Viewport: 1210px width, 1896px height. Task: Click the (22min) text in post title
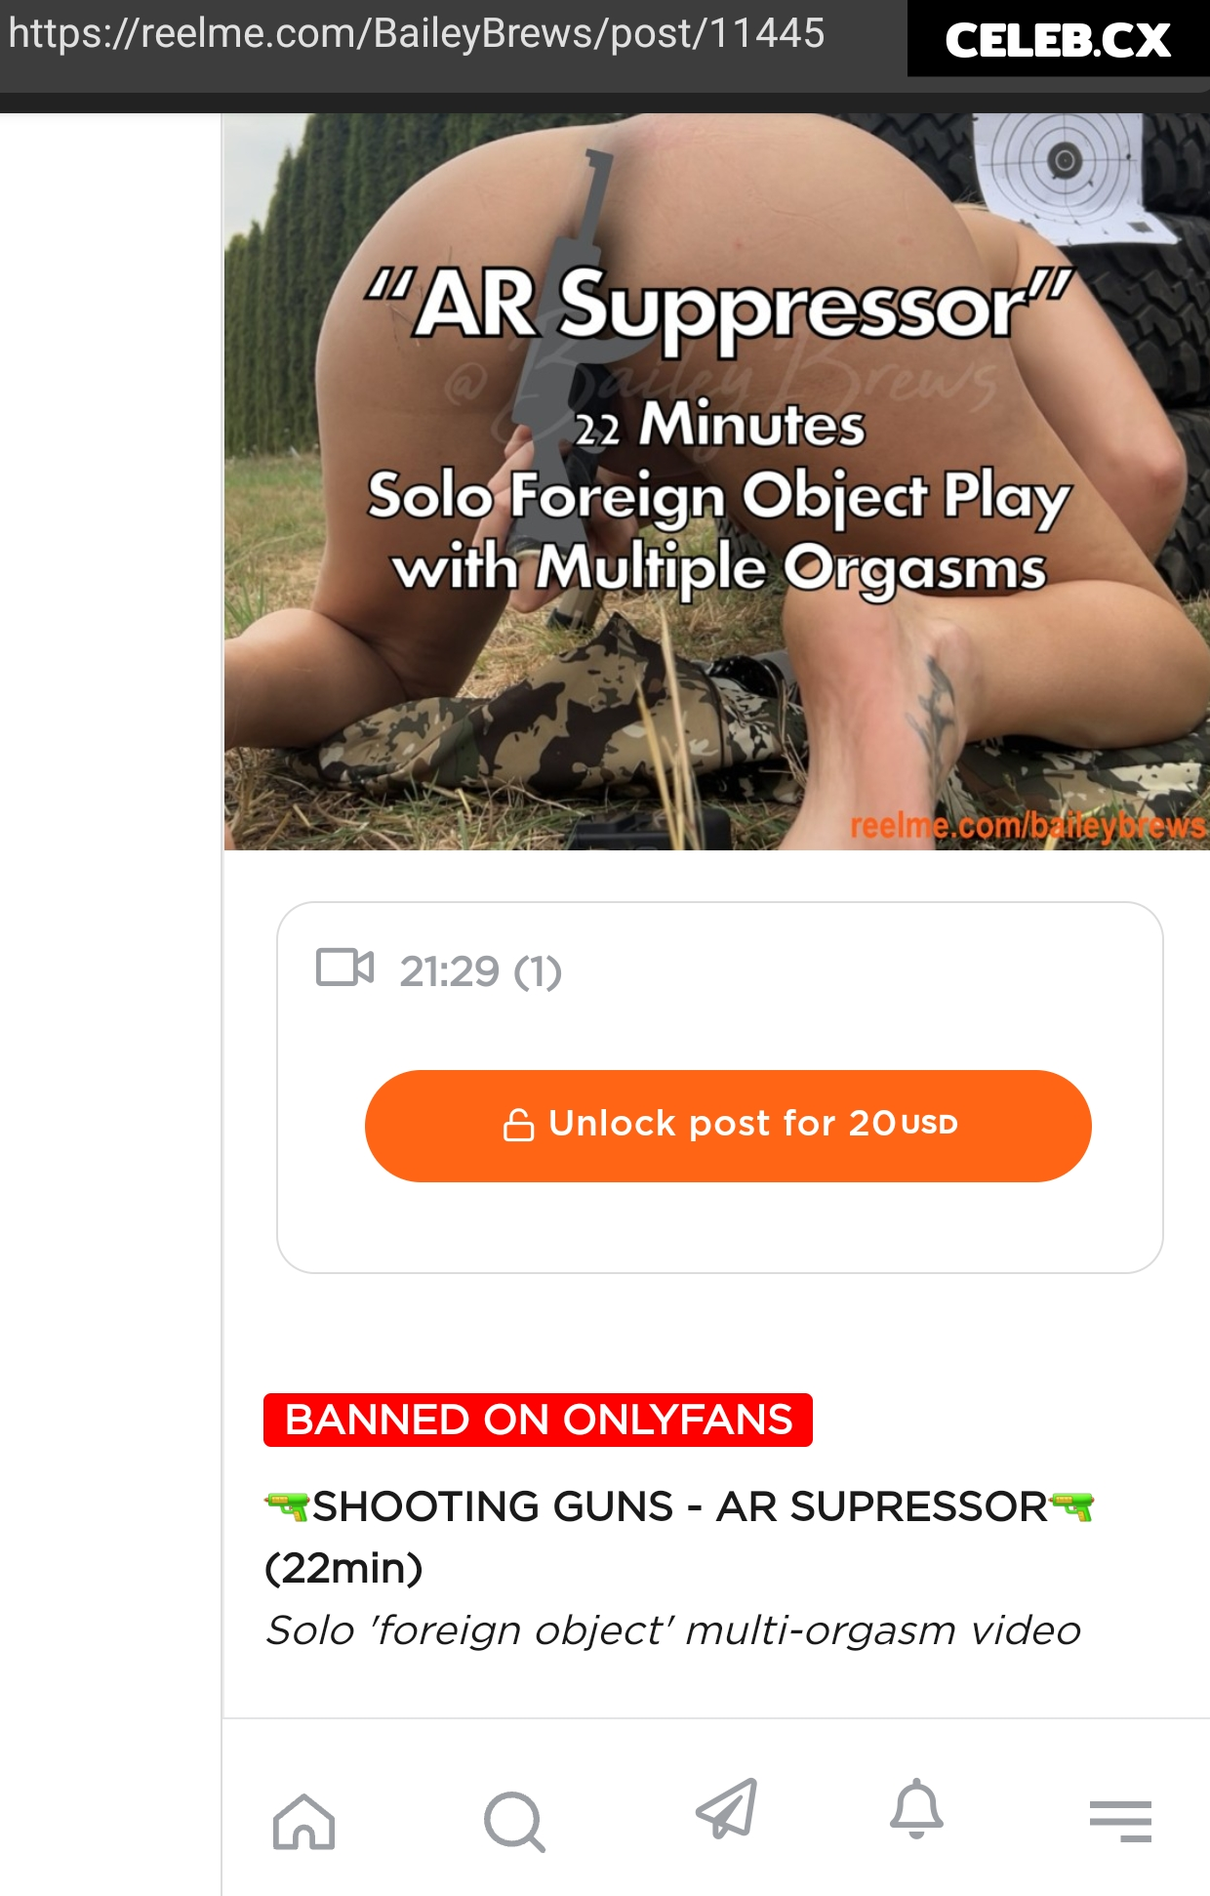pyautogui.click(x=343, y=1568)
